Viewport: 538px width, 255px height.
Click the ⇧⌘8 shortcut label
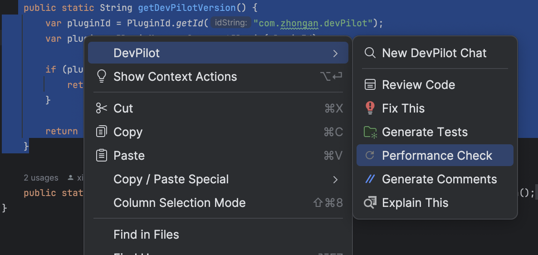(x=328, y=203)
